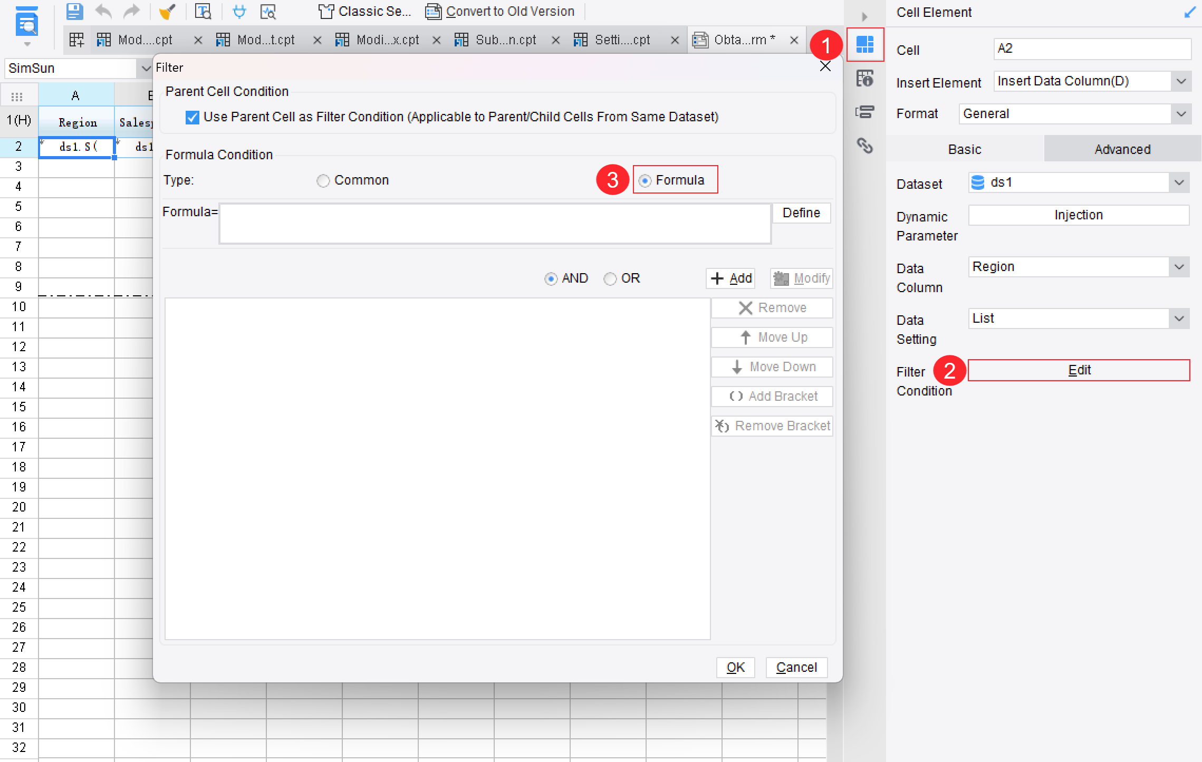
Task: Select the Common type radio button
Action: pyautogui.click(x=323, y=181)
